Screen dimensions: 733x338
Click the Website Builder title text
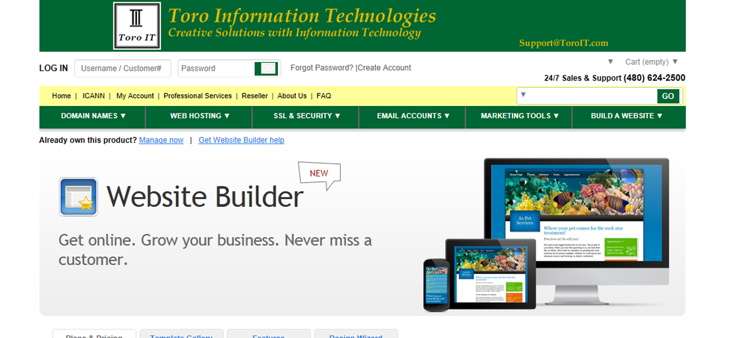coord(205,197)
